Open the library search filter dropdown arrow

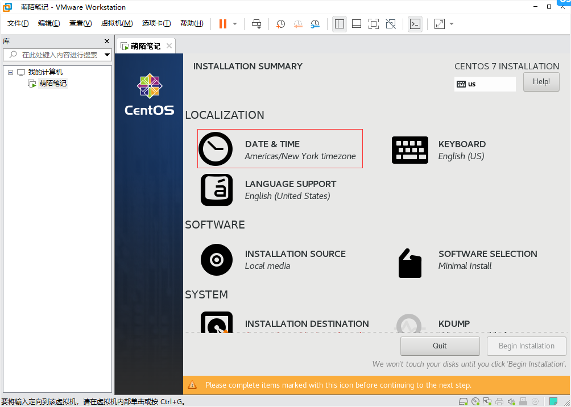[x=107, y=55]
